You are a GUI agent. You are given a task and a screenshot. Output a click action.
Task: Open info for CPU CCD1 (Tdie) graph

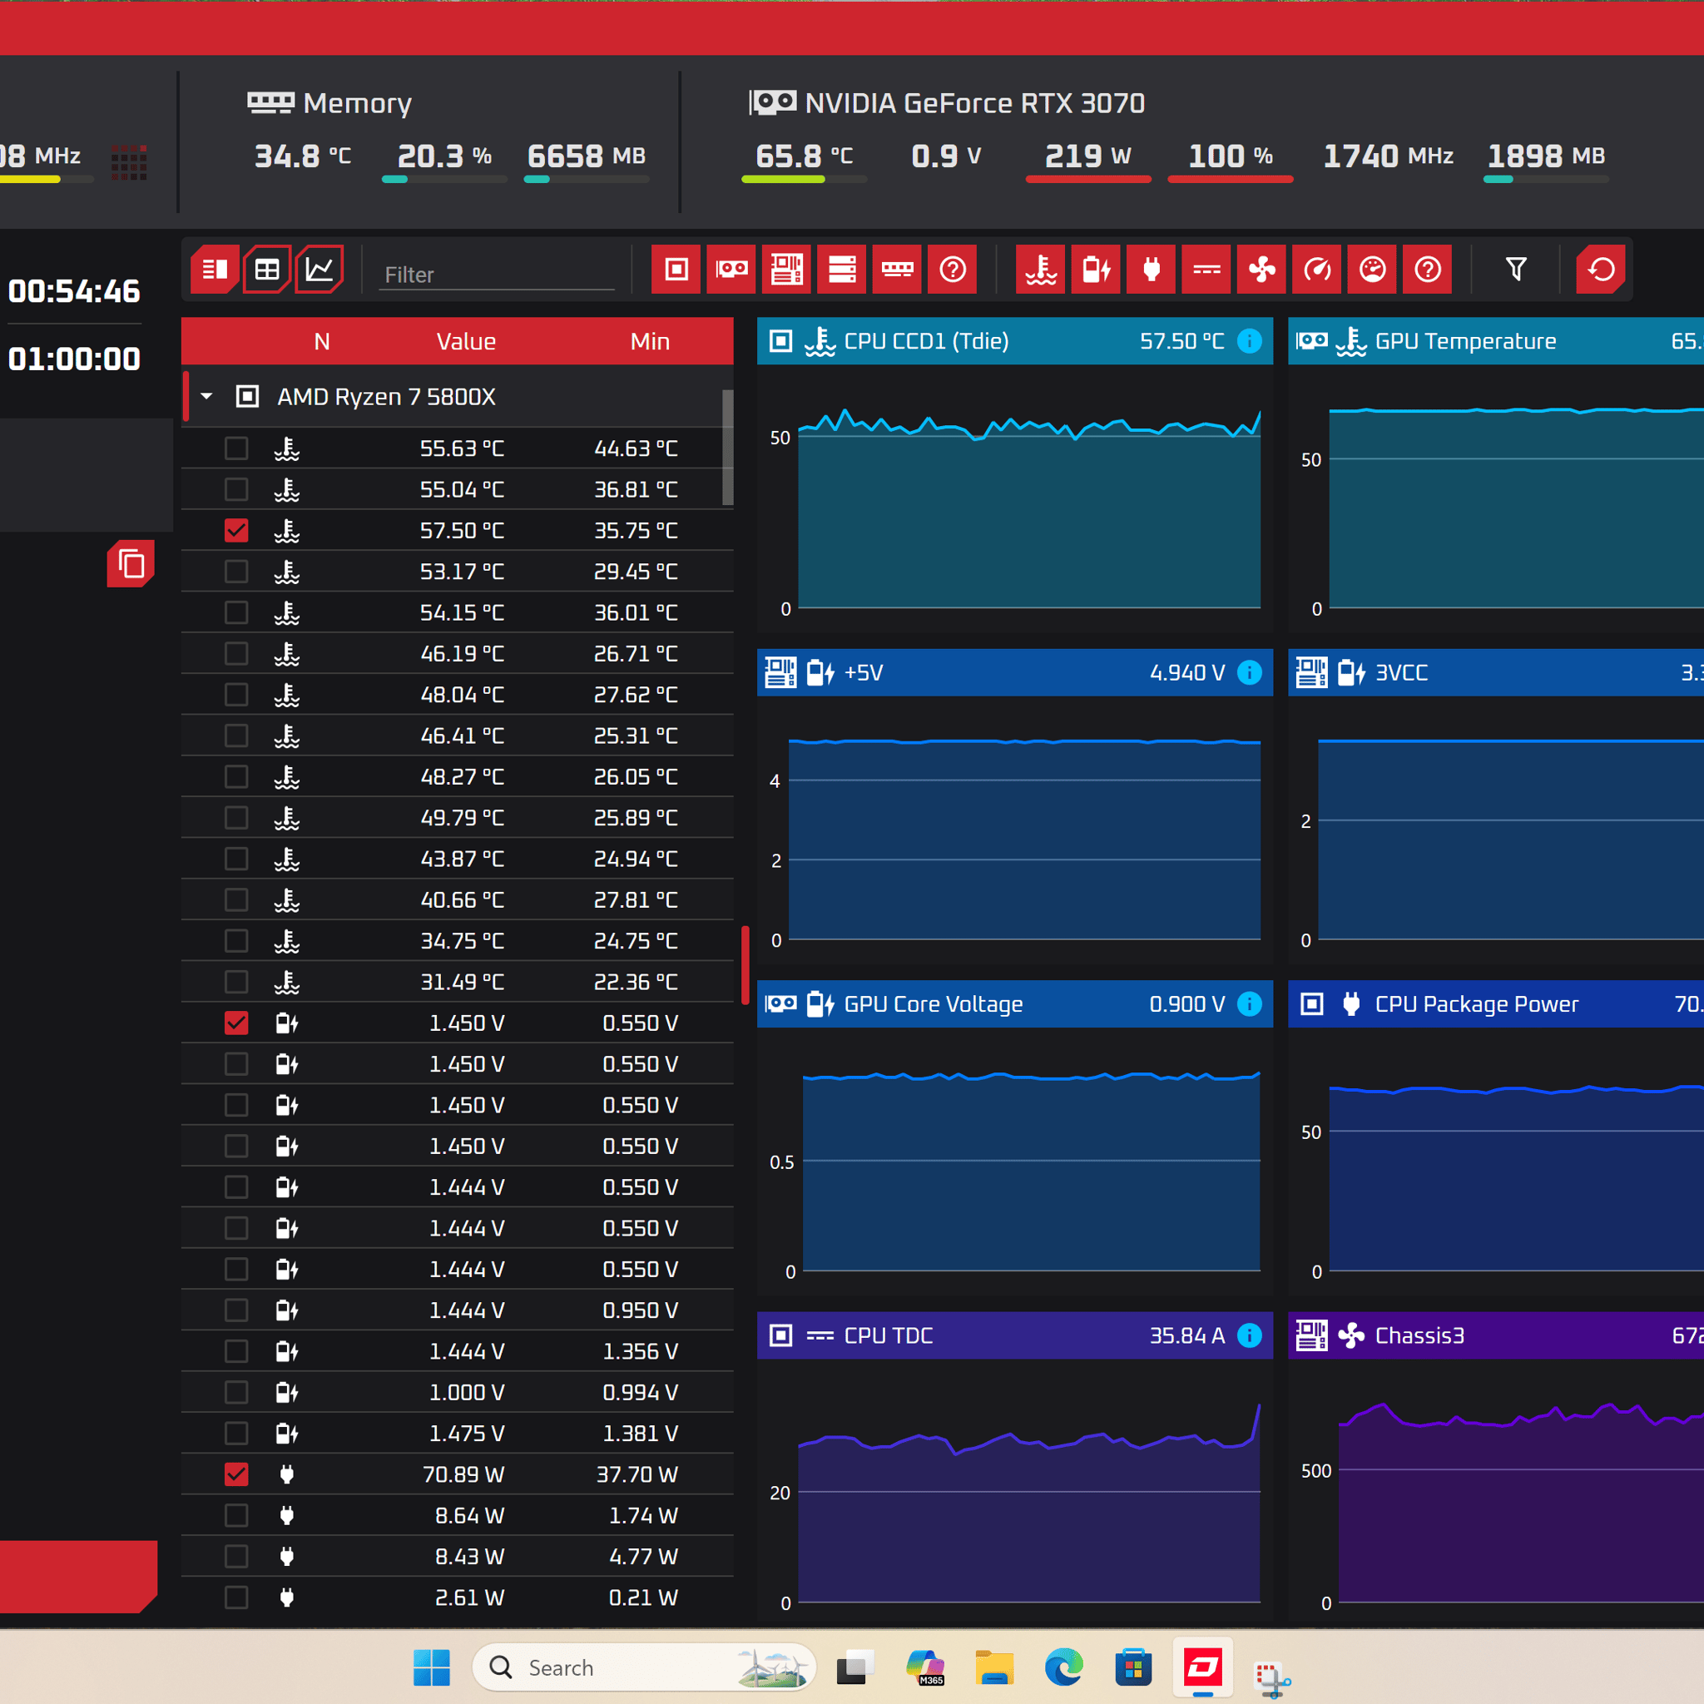coord(1250,341)
